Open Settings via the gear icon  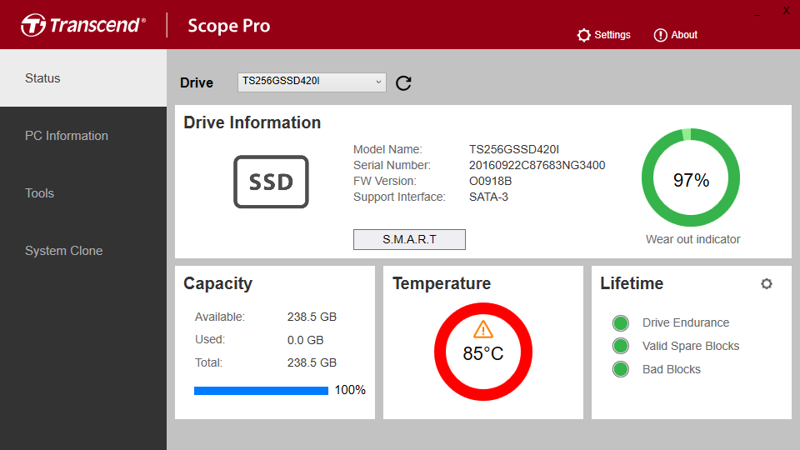(x=583, y=35)
